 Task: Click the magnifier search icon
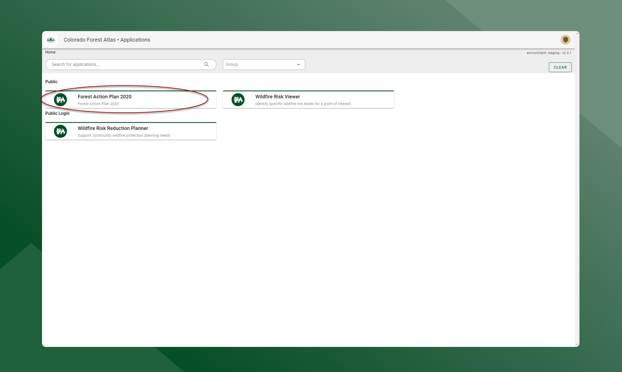coord(206,64)
